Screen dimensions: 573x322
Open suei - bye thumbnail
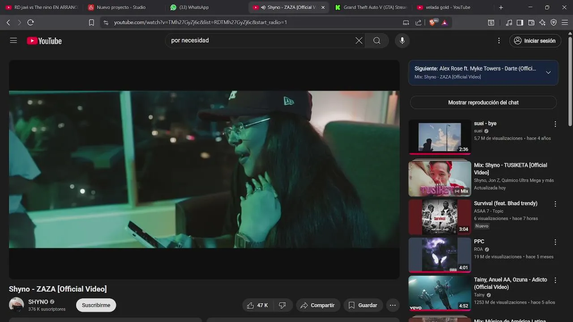(440, 137)
